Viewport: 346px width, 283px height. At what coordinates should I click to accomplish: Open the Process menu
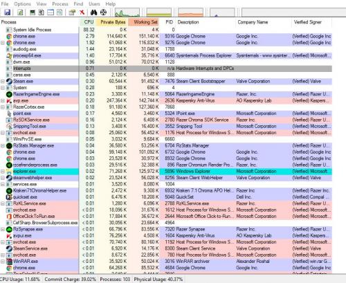tap(60, 4)
